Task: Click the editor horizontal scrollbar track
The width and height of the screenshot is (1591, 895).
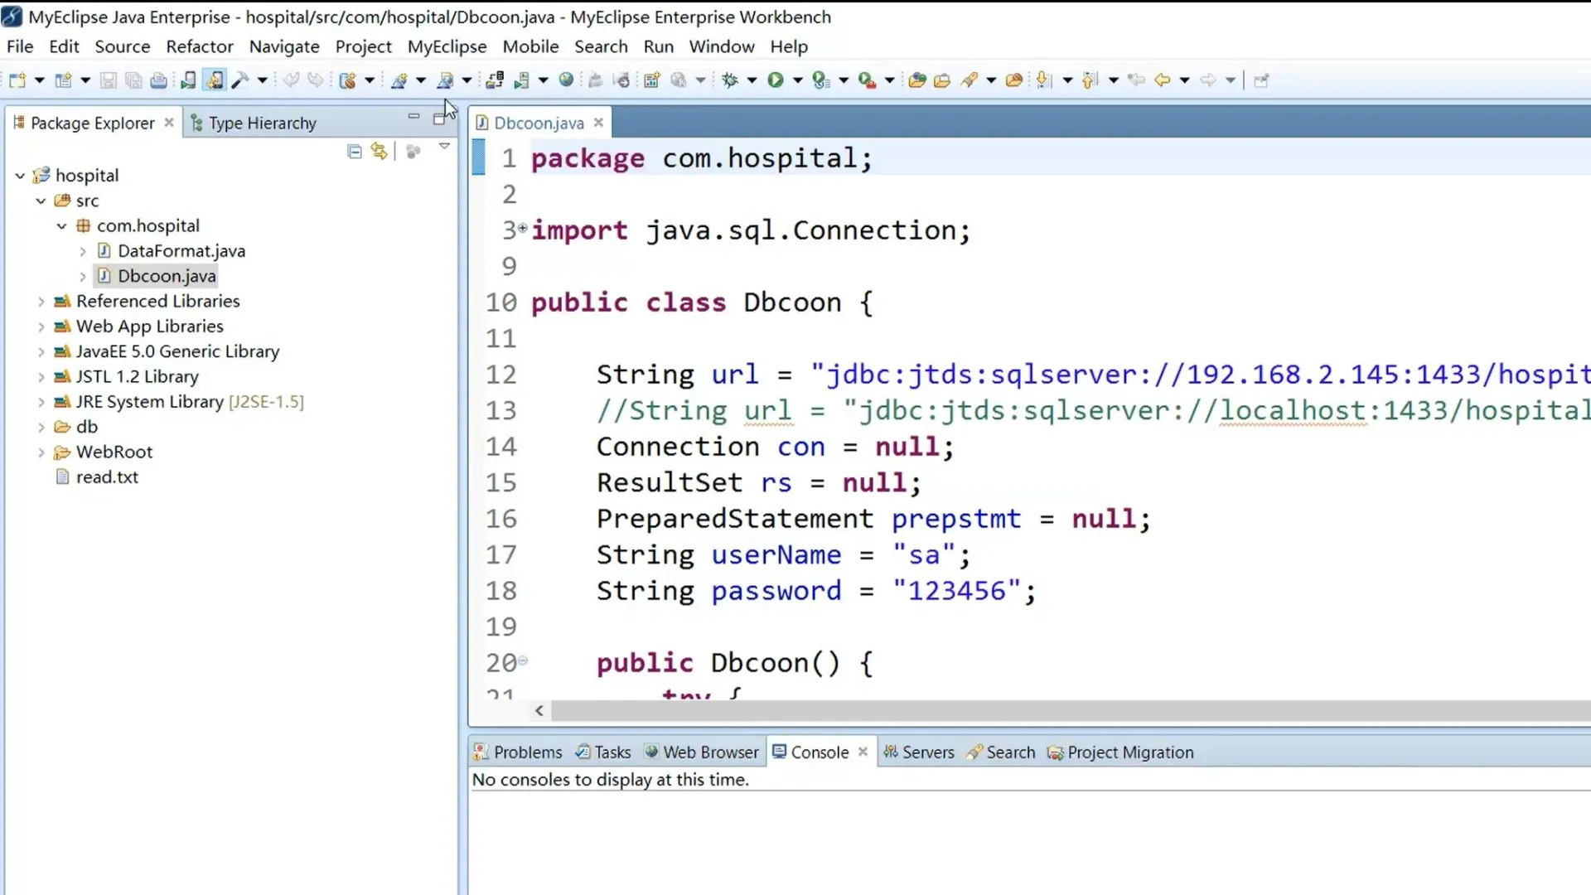Action: (1069, 711)
